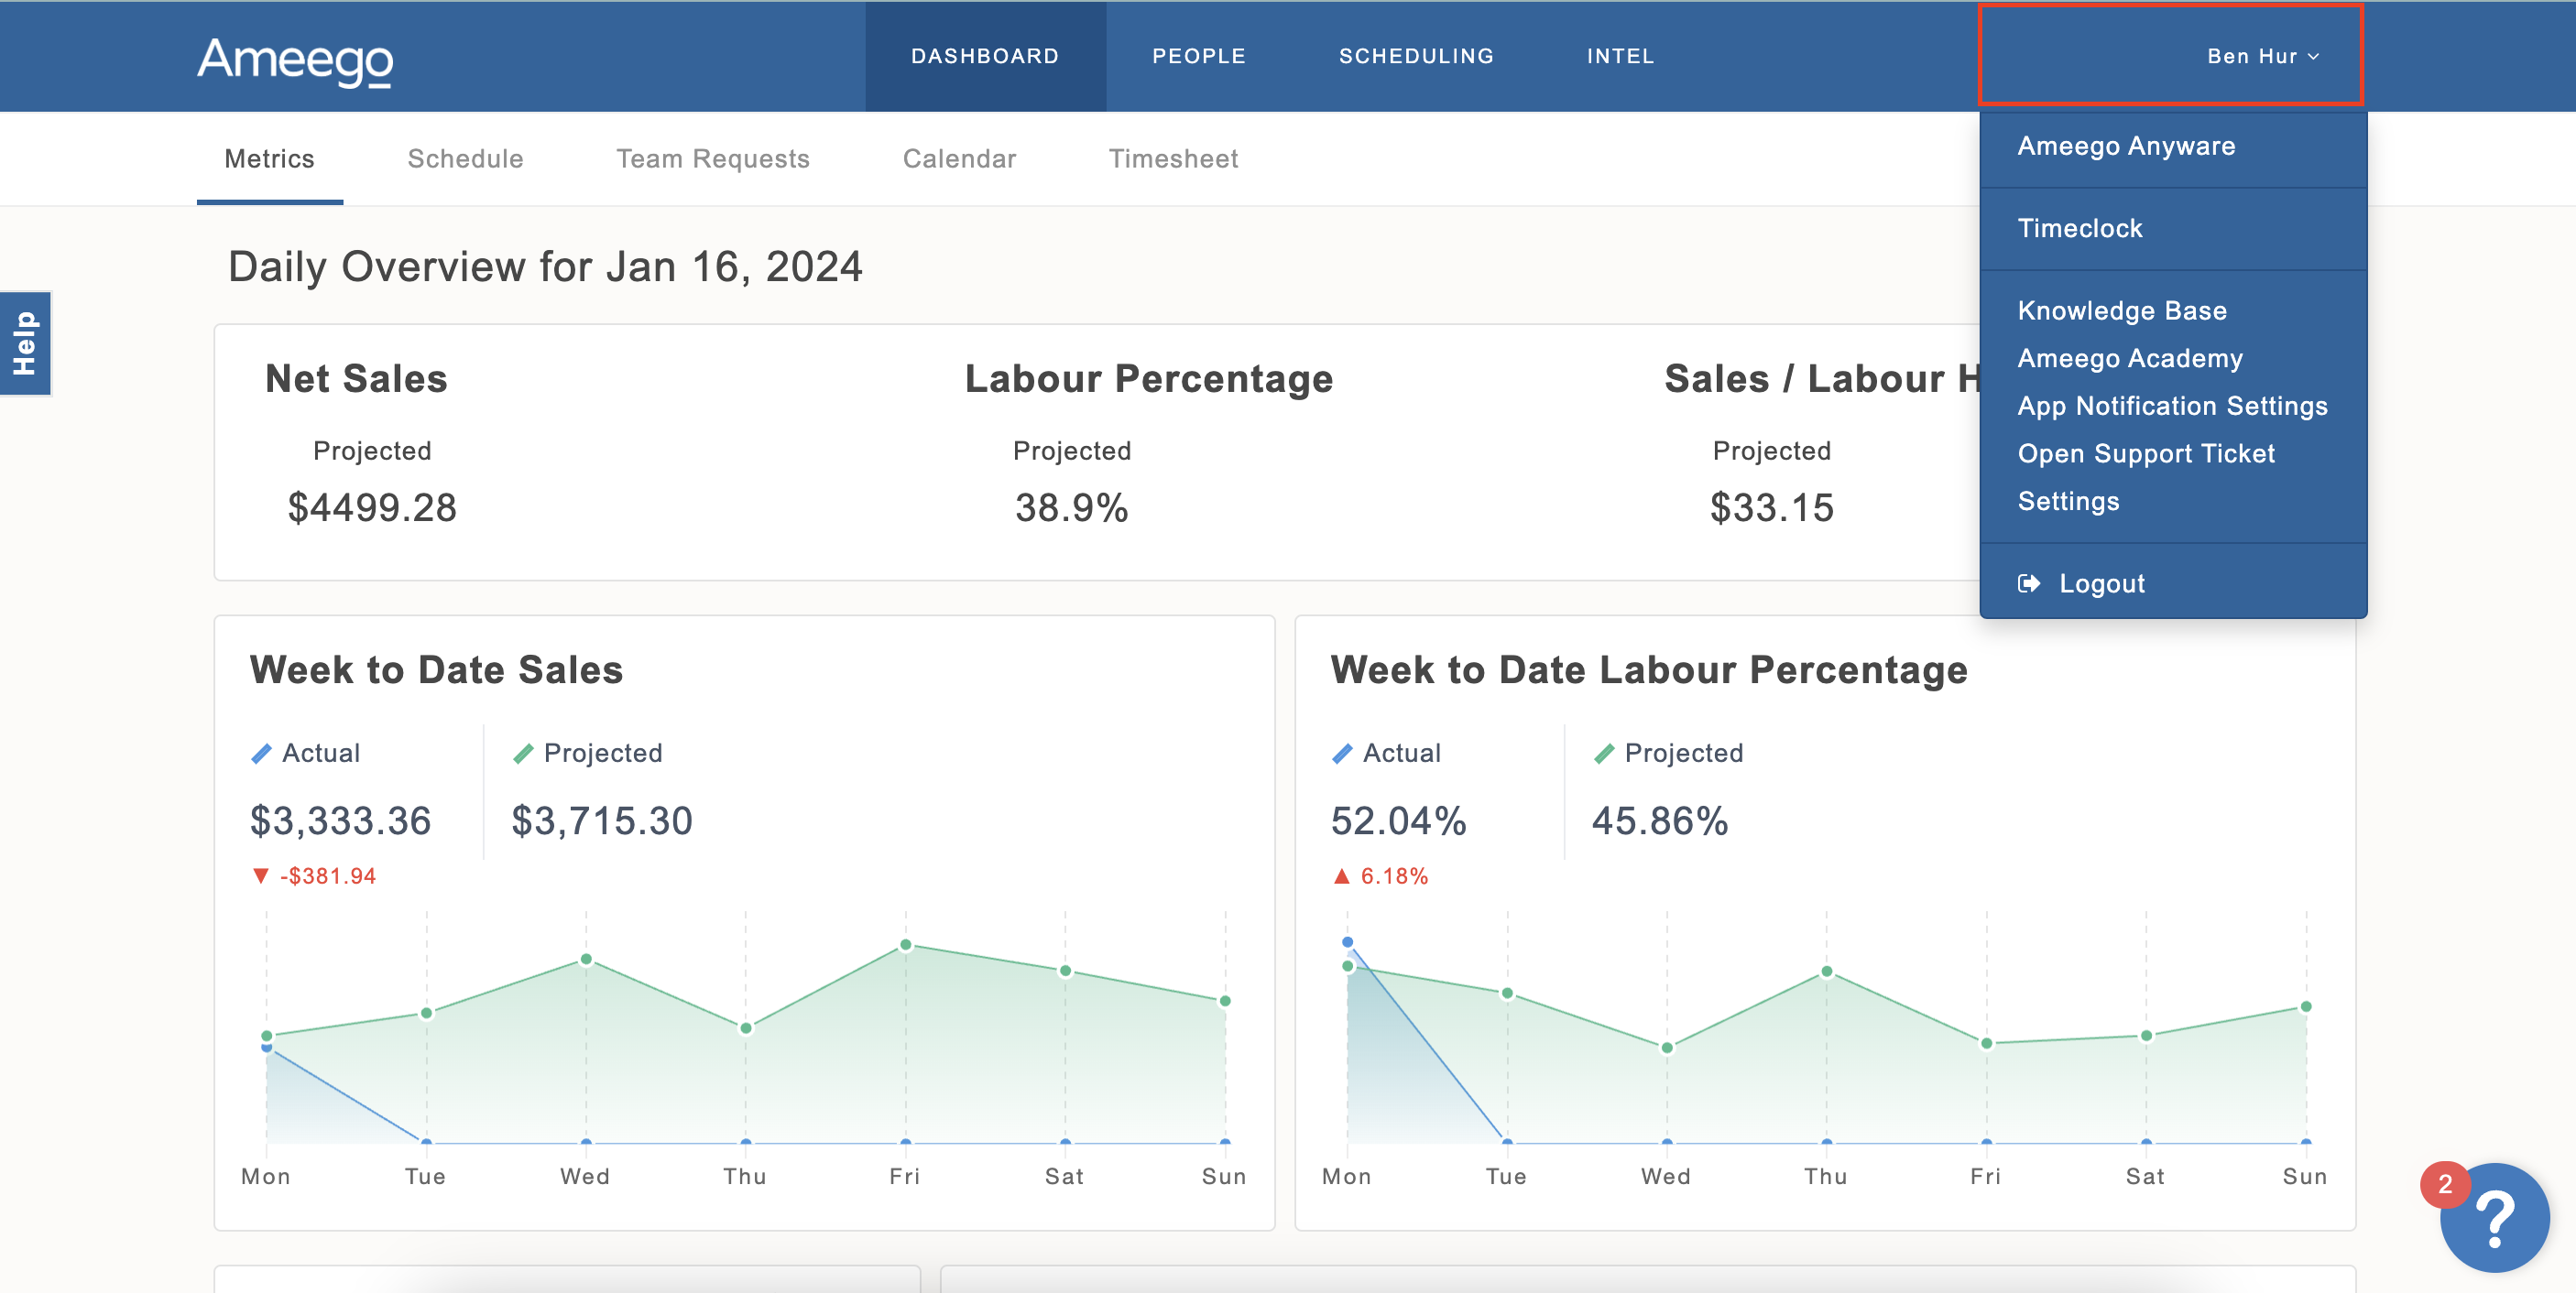Open the Help sidebar tab
This screenshot has width=2576, height=1293.
point(25,343)
